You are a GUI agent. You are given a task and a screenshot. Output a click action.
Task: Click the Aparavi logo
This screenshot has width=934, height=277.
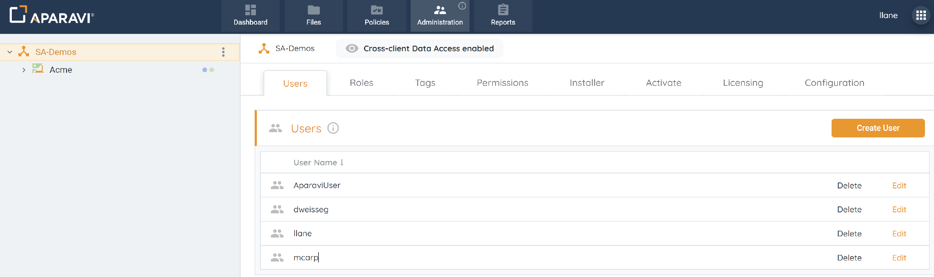pos(52,15)
